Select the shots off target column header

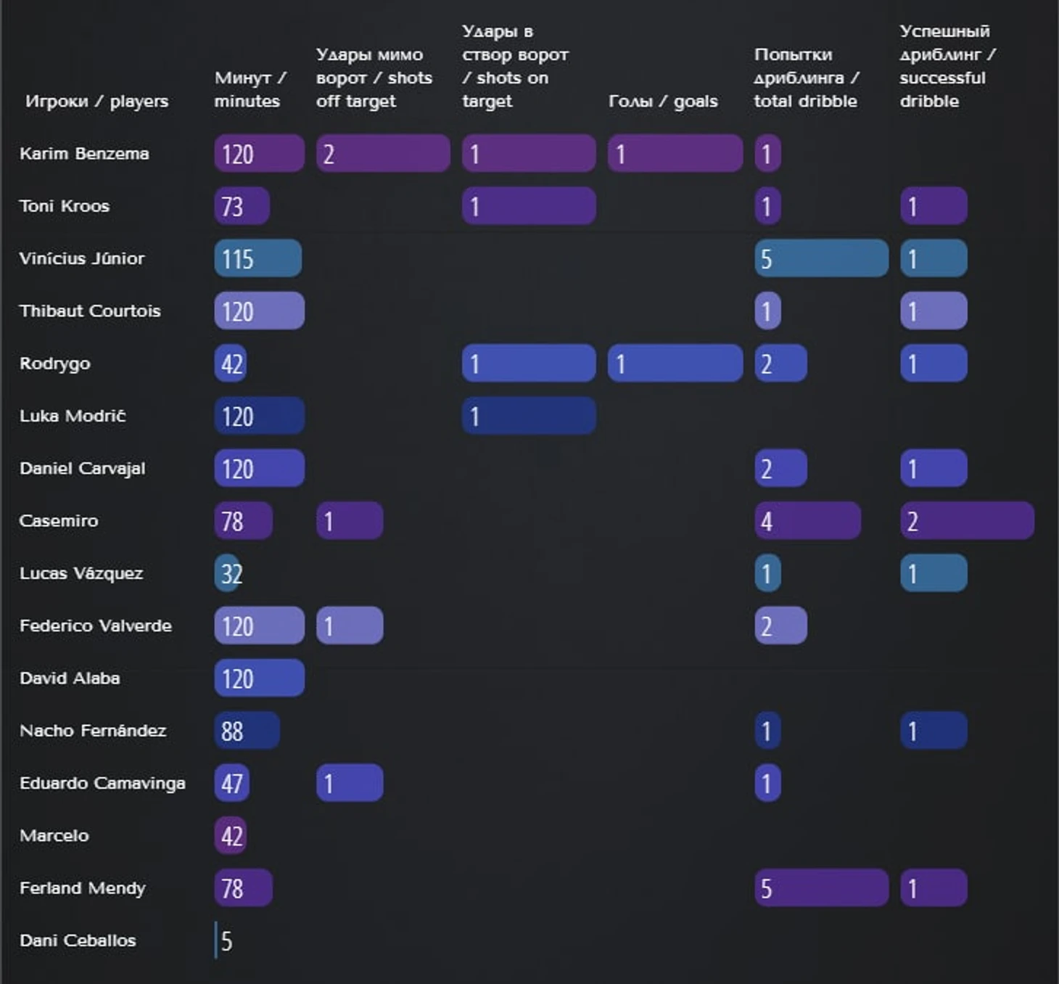[x=374, y=78]
